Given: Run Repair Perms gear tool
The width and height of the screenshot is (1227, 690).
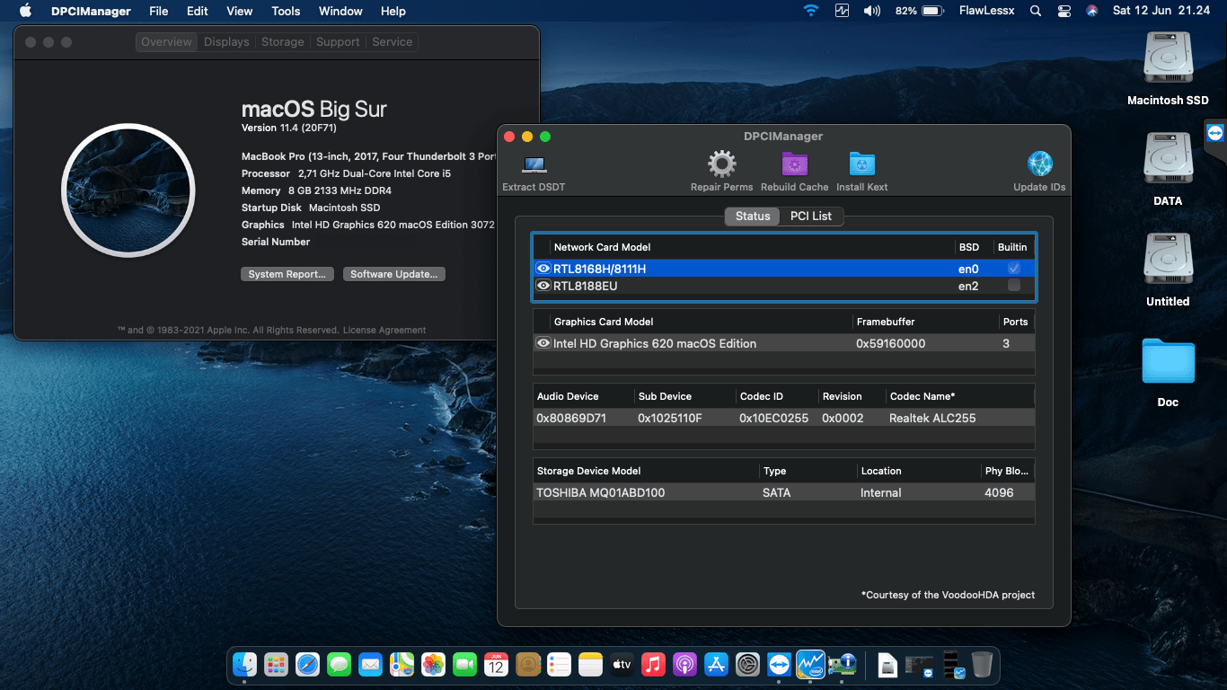Looking at the screenshot, I should click(721, 164).
